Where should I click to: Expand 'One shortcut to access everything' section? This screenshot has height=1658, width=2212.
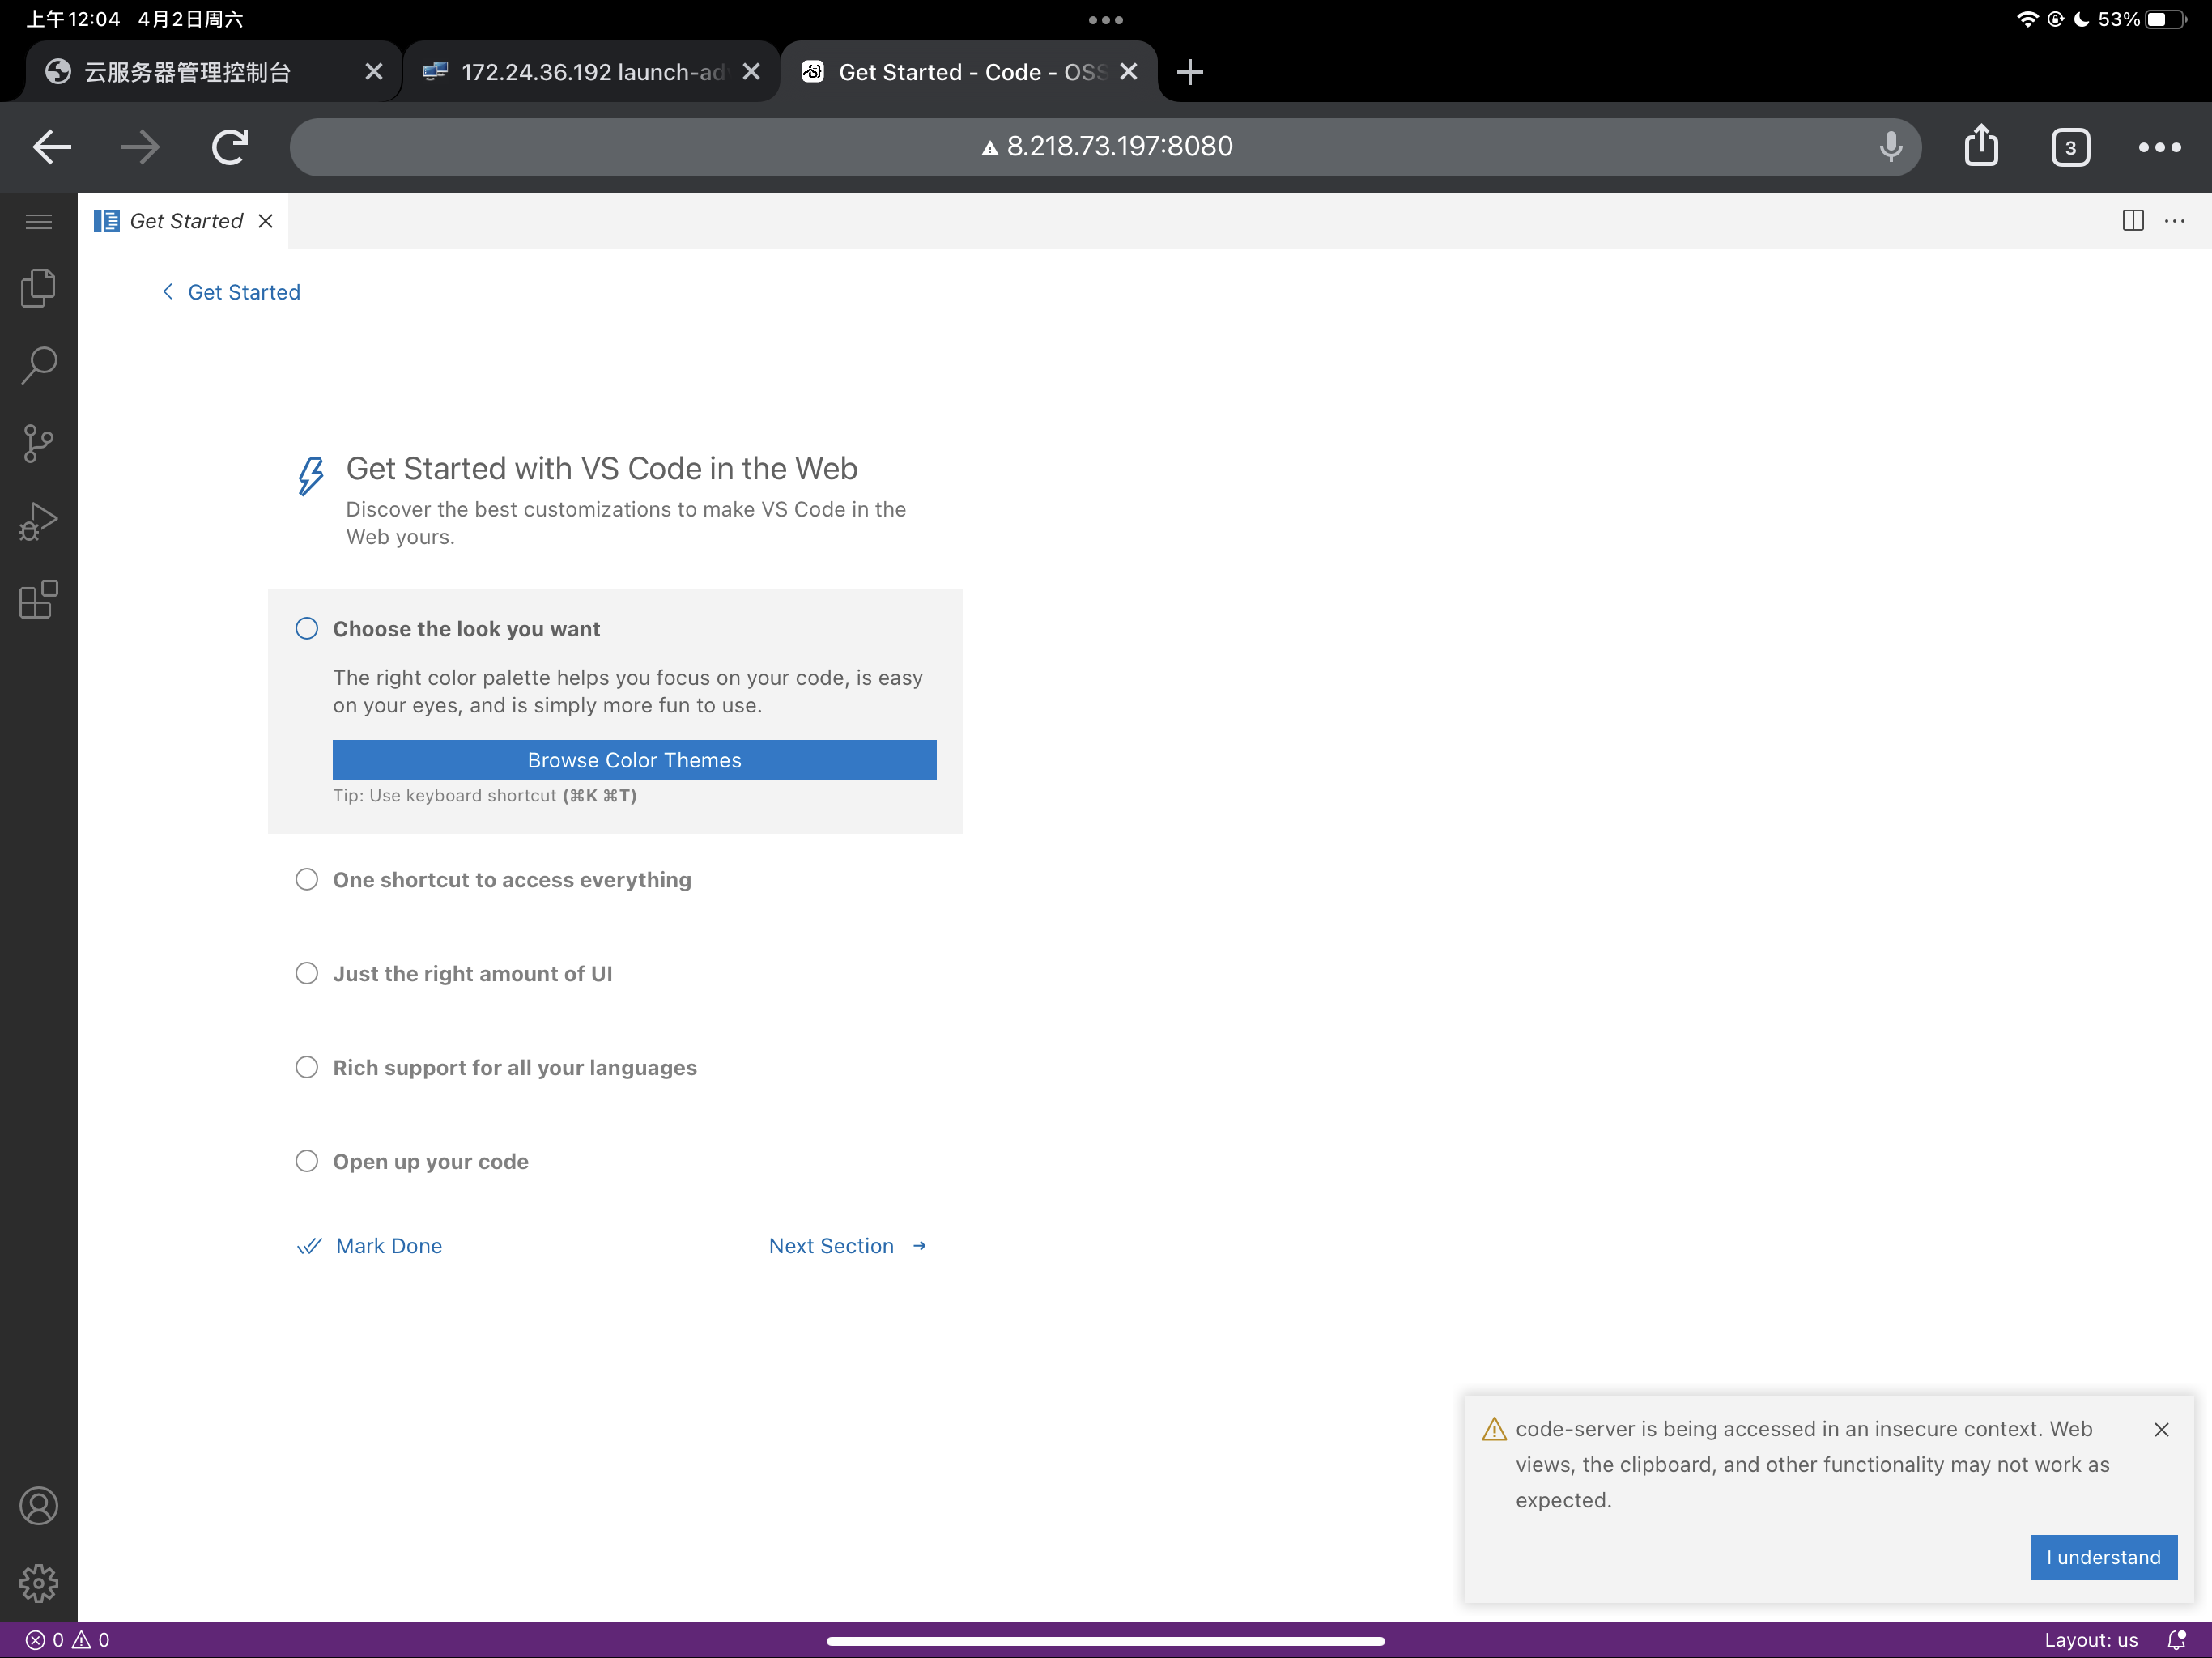point(512,880)
